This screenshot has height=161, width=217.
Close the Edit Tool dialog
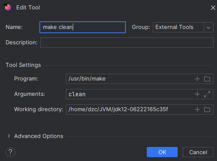coord(213,8)
